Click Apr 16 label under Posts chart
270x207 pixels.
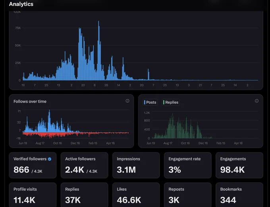click(238, 143)
